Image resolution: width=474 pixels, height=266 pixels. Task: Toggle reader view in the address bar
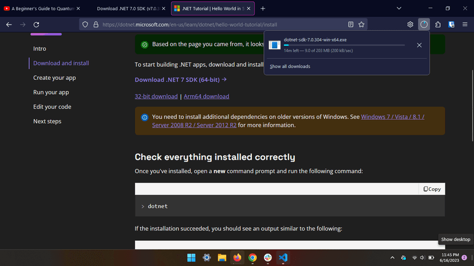pos(350,25)
